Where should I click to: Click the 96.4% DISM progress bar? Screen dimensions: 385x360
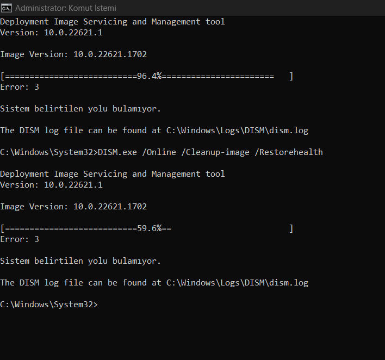click(147, 76)
